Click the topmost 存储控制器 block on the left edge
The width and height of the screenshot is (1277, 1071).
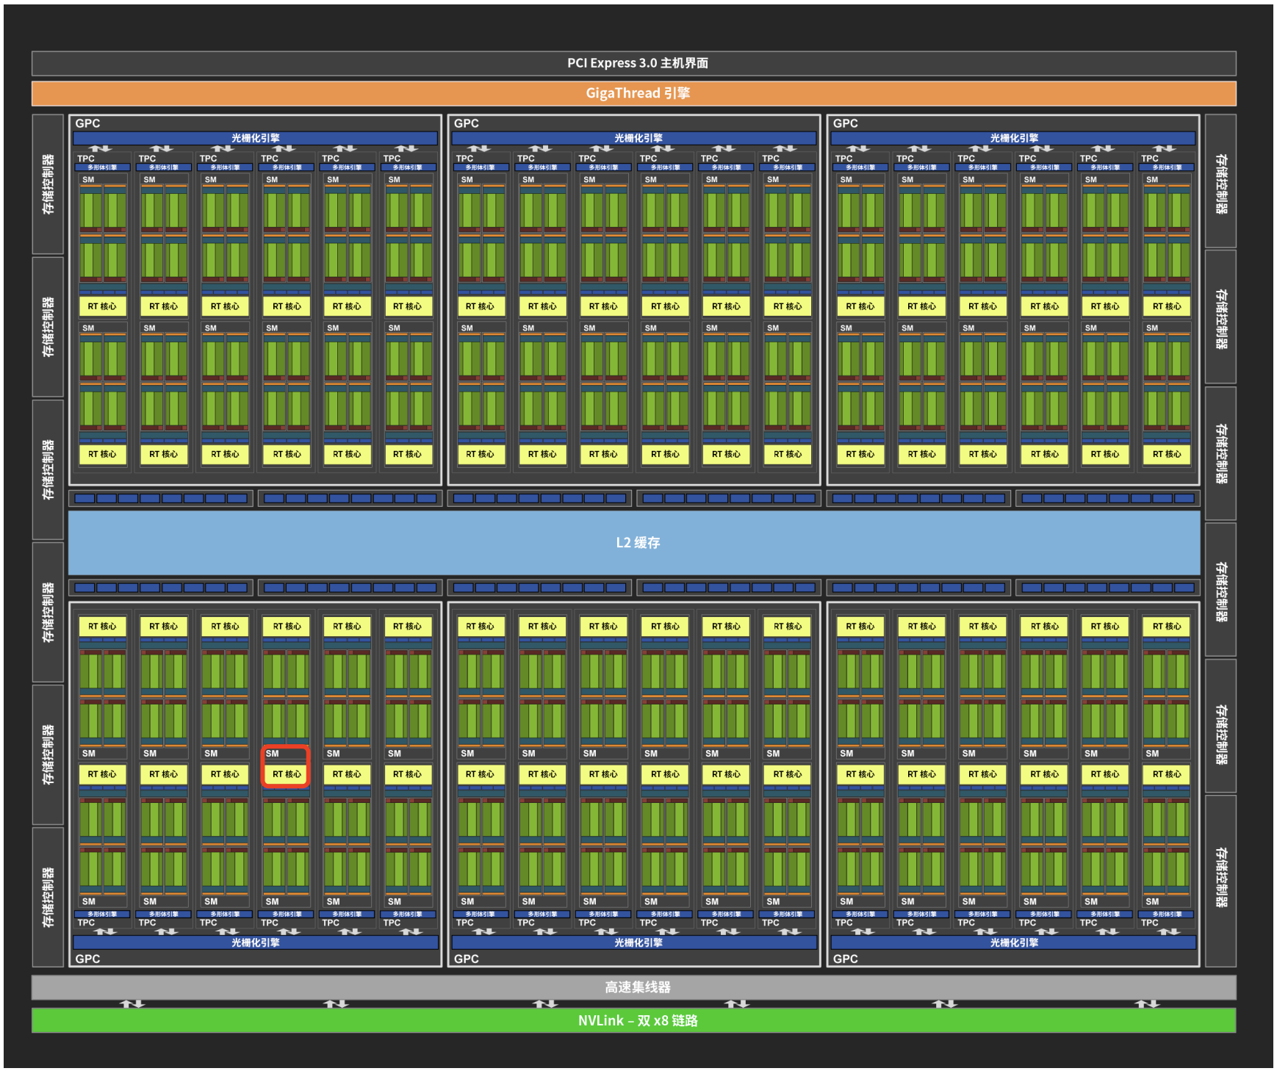[48, 184]
